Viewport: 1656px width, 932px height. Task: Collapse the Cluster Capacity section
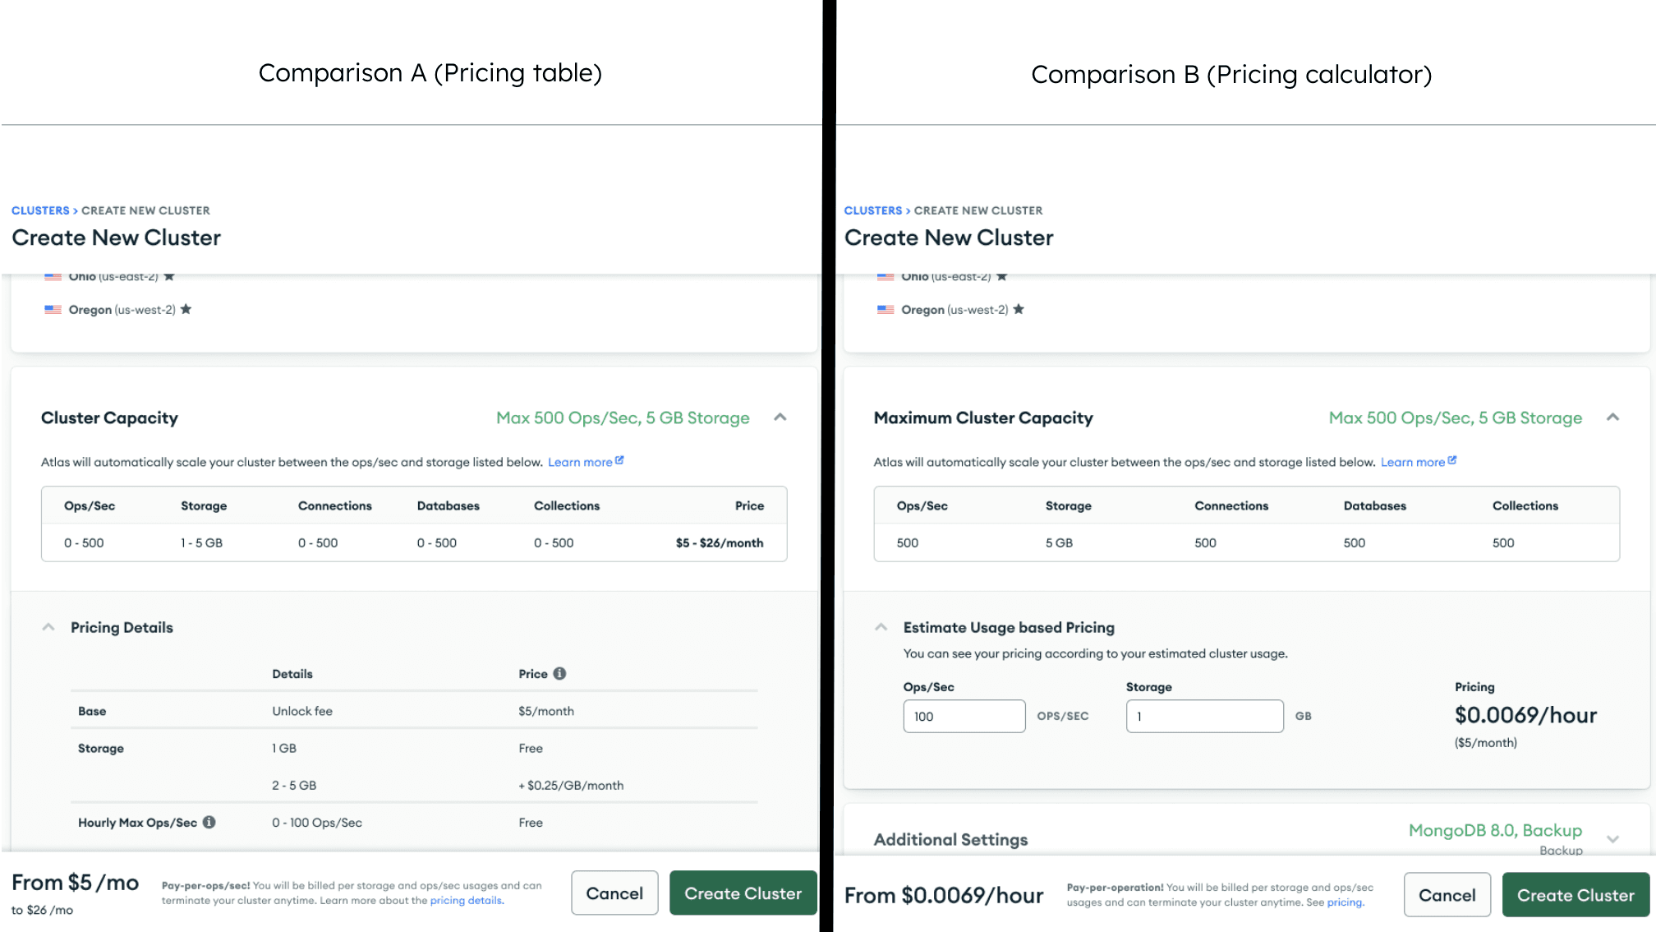pyautogui.click(x=780, y=418)
